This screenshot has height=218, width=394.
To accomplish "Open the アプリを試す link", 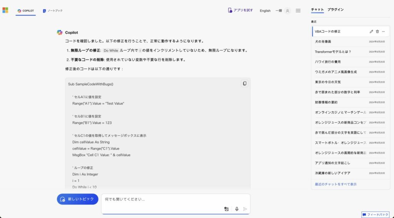I will 243,10.
